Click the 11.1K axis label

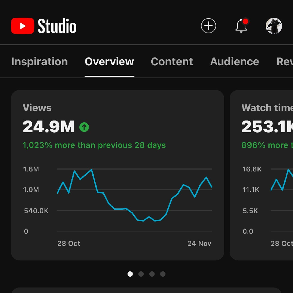251,190
